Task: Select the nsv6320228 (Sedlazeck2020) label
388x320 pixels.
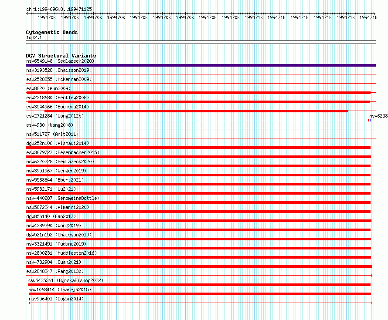Action: 60,162
